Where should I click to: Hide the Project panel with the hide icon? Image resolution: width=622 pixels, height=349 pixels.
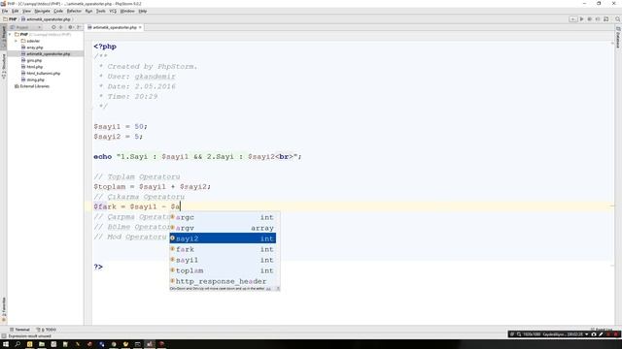click(x=79, y=27)
